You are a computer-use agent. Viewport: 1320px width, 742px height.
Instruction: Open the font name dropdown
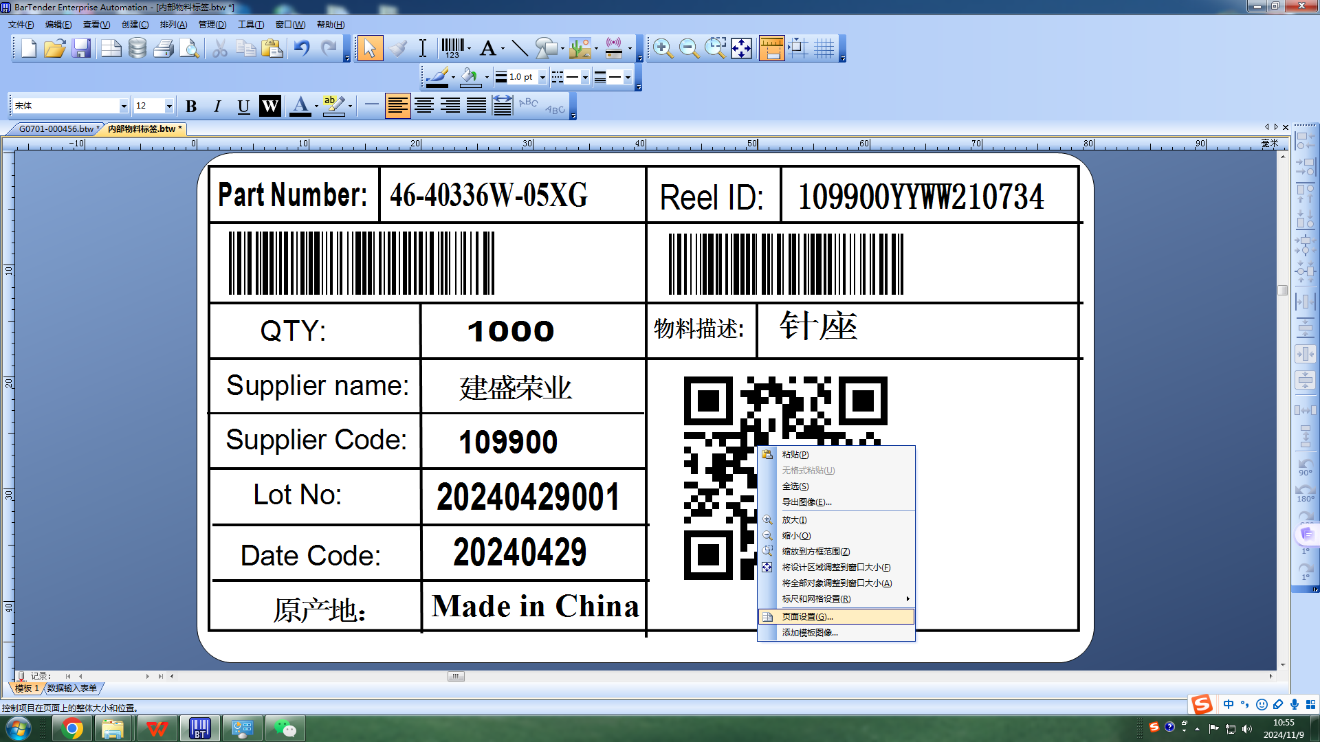pyautogui.click(x=124, y=106)
